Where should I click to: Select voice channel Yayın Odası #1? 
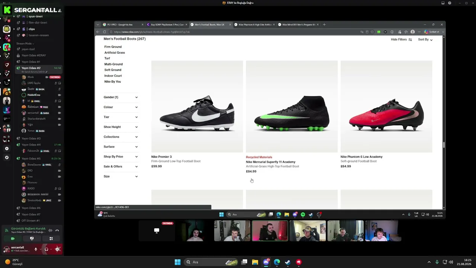tap(31, 62)
